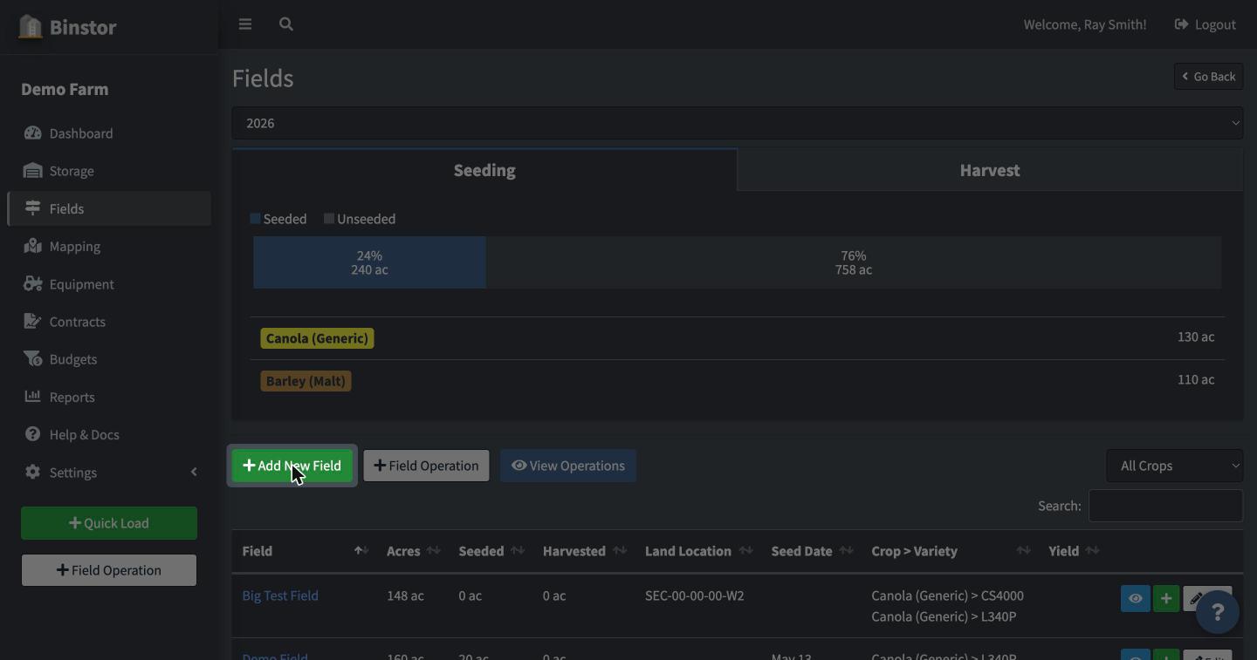The height and width of the screenshot is (660, 1257).
Task: Click Field Operation button beside Add New Field
Action: pos(426,466)
